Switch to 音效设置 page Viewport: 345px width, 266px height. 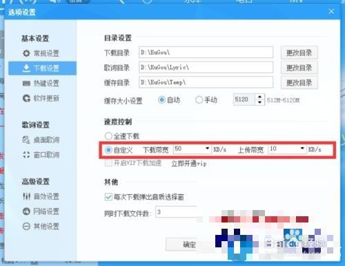pos(46,196)
